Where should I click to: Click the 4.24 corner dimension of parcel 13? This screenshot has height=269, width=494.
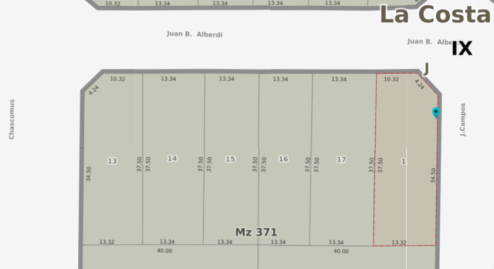pos(94,90)
